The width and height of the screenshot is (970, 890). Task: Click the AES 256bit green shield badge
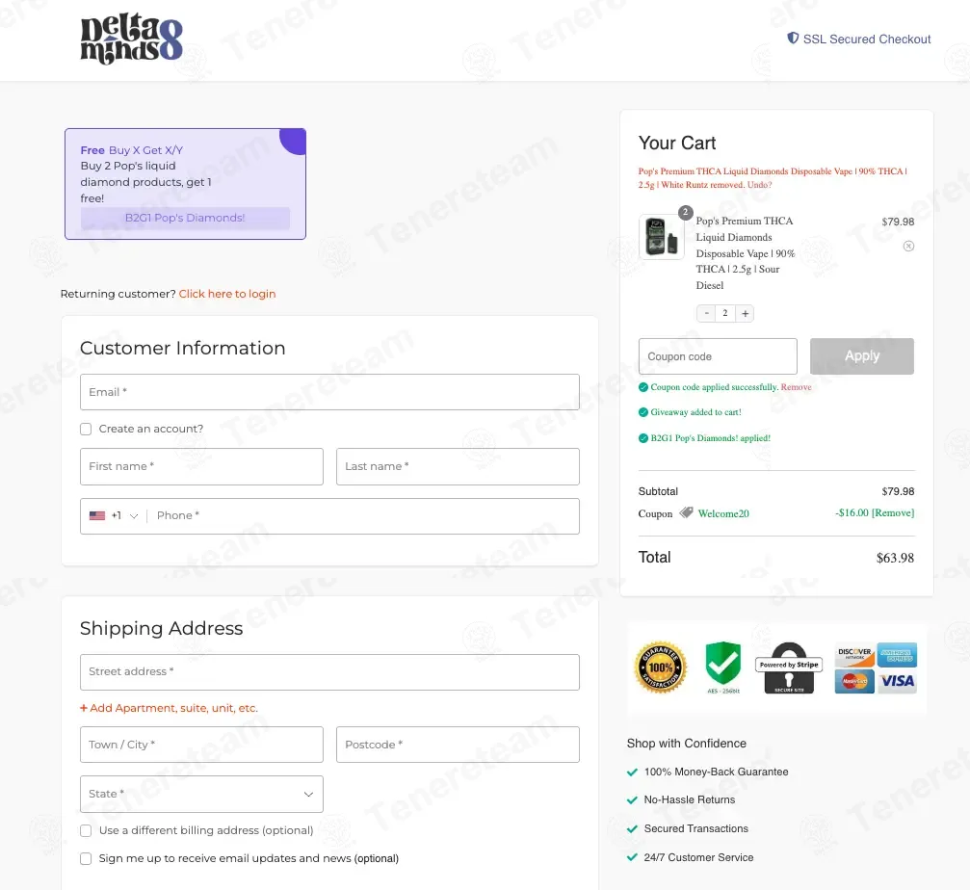723,667
